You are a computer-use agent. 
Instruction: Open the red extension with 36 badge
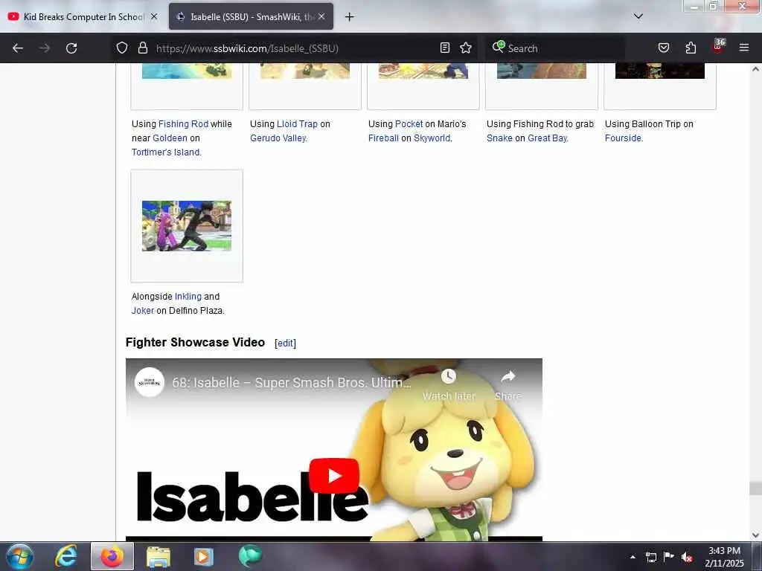[x=718, y=45]
